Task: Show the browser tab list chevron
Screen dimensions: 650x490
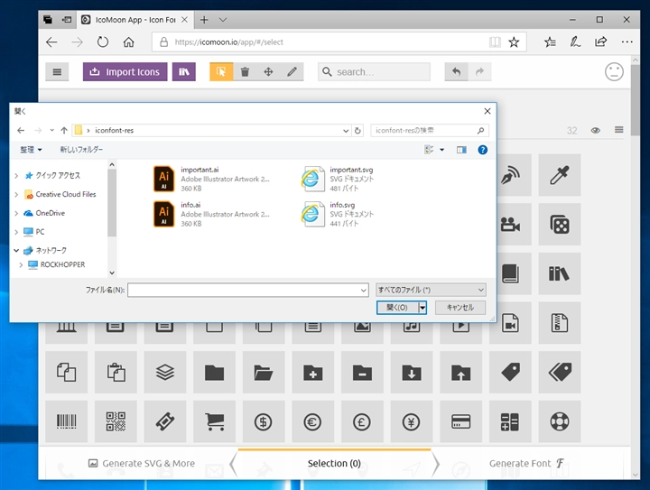Action: pyautogui.click(x=223, y=20)
